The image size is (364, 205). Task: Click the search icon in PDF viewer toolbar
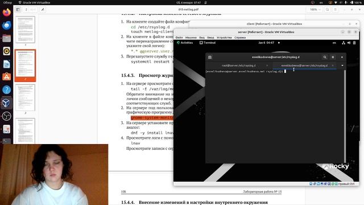(x=328, y=10)
